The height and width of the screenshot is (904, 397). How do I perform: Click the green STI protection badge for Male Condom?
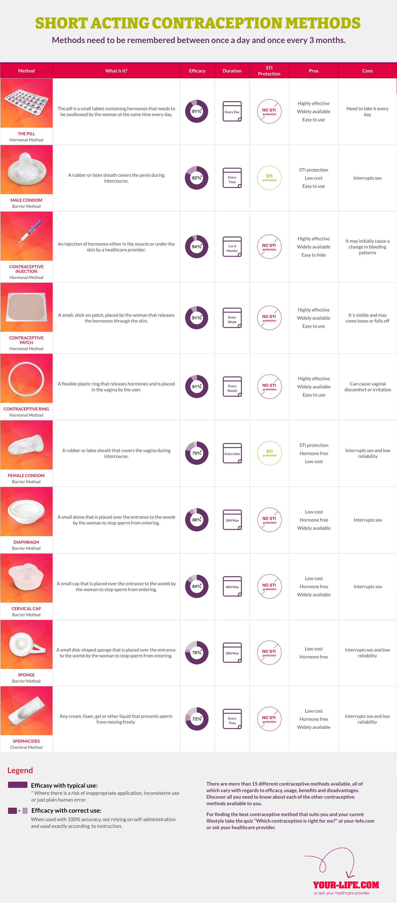269,178
